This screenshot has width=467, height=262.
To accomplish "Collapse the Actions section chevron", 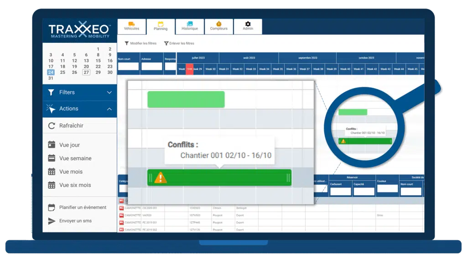I will point(109,109).
